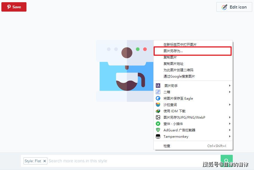Click the coffee machine icon image
The width and height of the screenshot is (254, 170).
(125, 71)
